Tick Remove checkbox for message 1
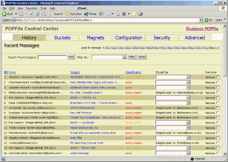Image resolution: width=228 pixels, height=162 pixels. 218,77
